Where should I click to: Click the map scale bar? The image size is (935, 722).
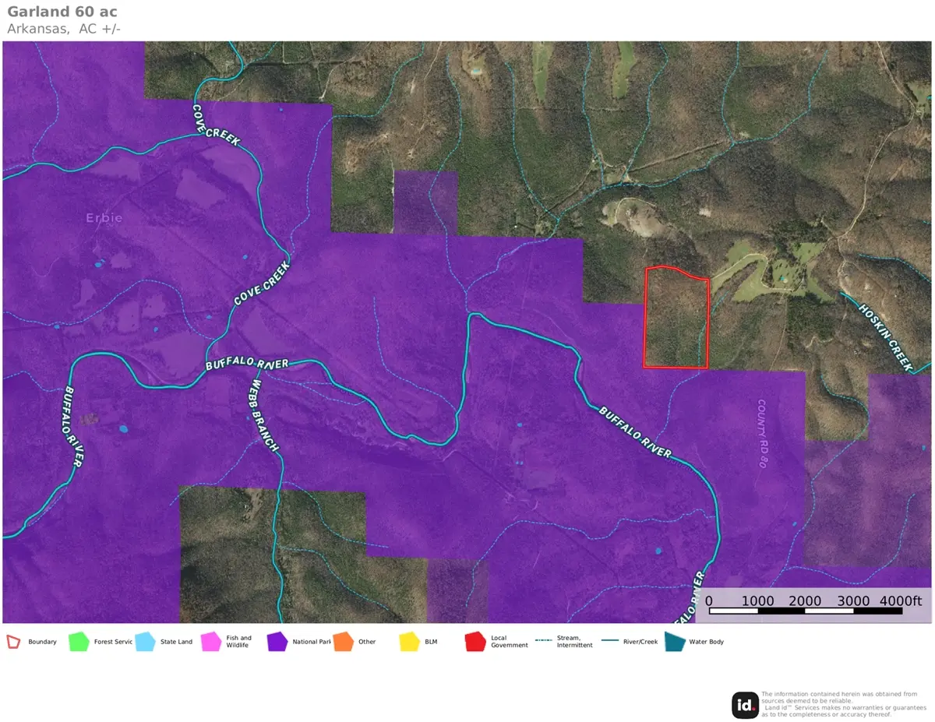pyautogui.click(x=806, y=611)
